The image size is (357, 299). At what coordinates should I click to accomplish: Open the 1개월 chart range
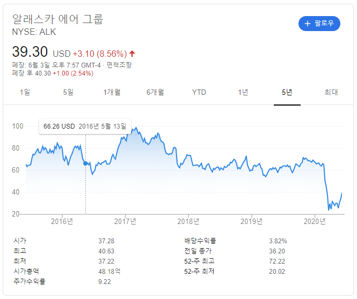pos(112,92)
